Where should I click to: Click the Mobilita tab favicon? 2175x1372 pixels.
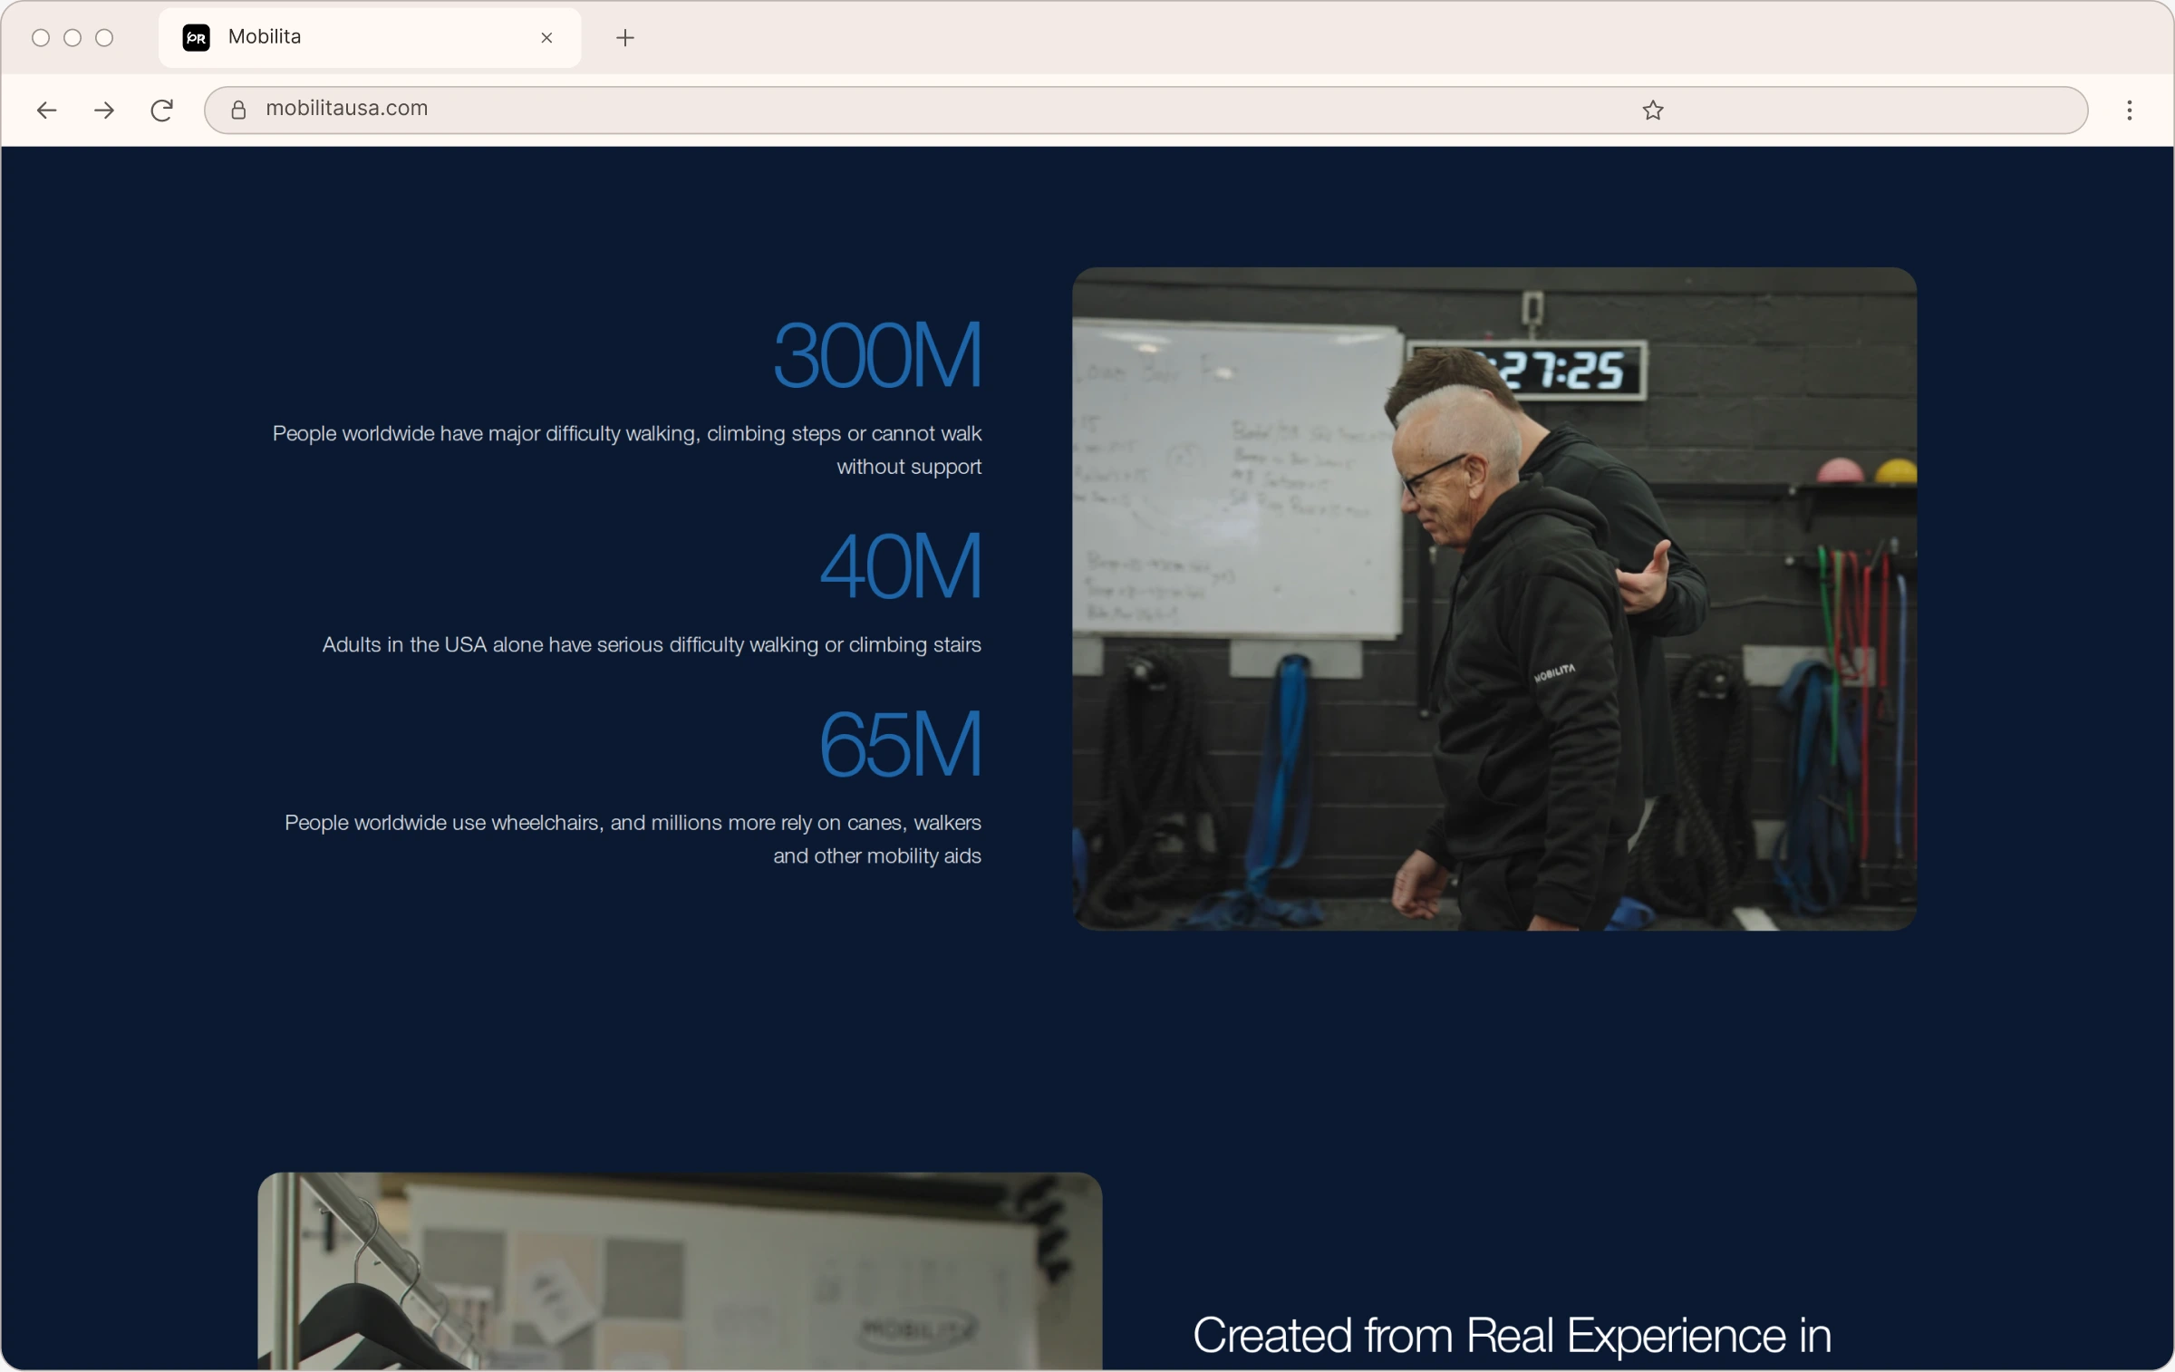click(x=196, y=37)
